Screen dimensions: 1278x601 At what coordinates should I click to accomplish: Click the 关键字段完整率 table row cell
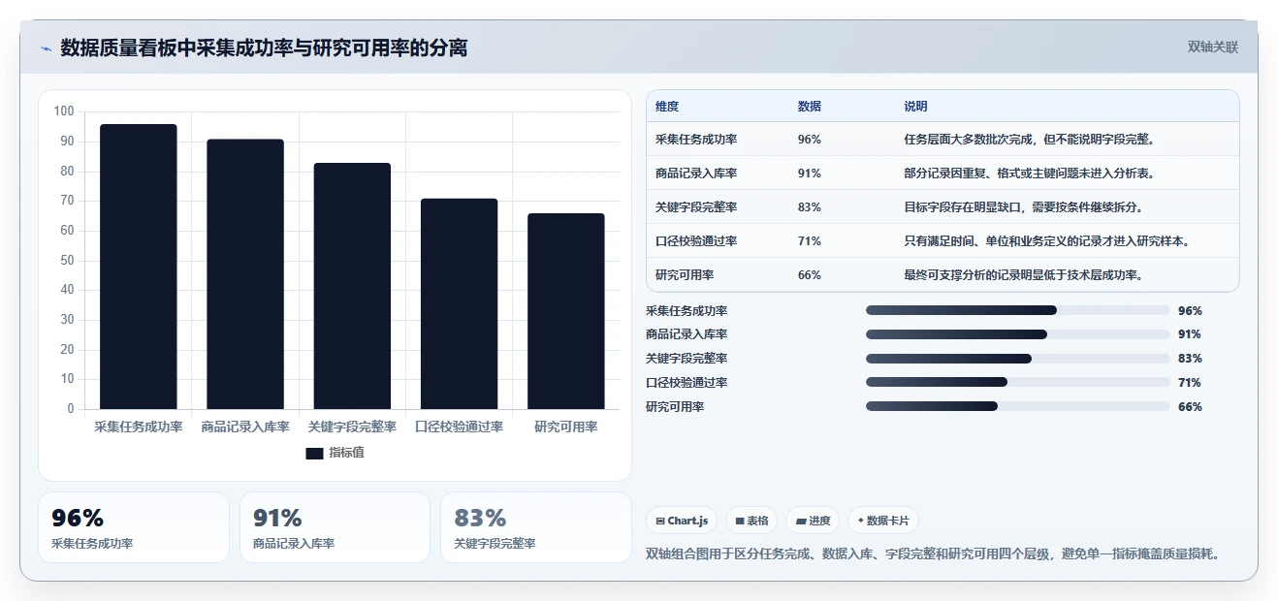point(696,207)
